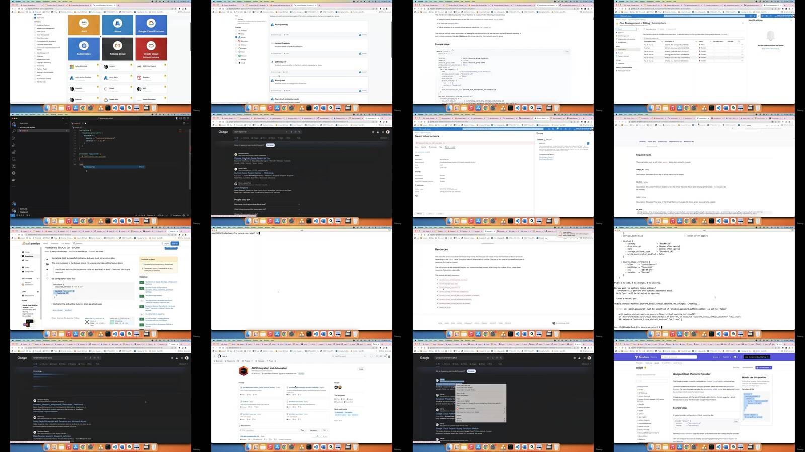Open Use Provider dropdown on Google provider page
The height and width of the screenshot is (452, 805).
click(764, 367)
